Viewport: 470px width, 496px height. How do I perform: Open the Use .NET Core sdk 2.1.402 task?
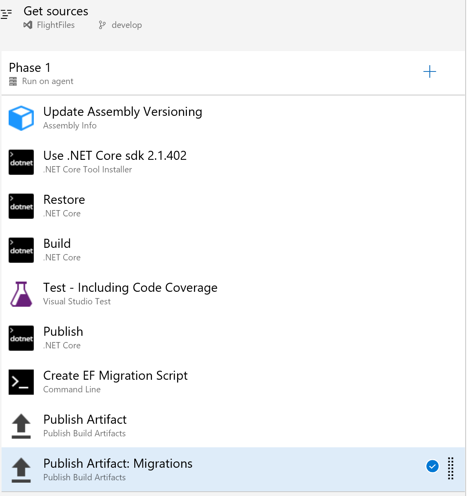[233, 162]
